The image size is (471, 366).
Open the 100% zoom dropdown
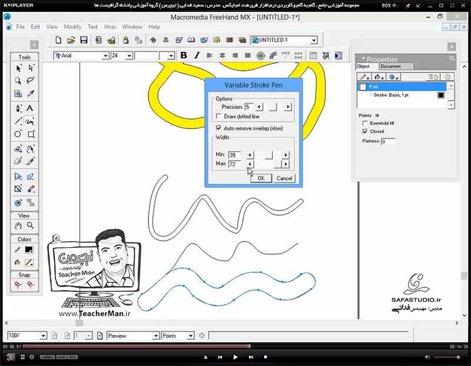(43, 335)
